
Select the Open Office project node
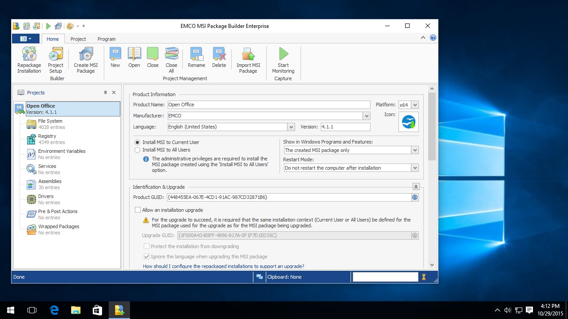67,109
